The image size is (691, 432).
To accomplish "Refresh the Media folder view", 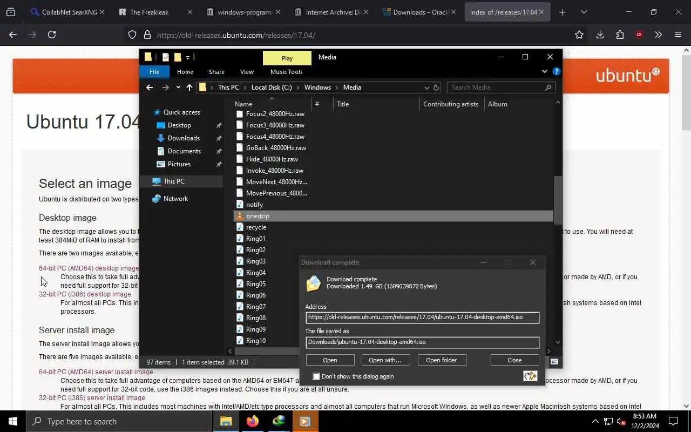I will (x=436, y=87).
